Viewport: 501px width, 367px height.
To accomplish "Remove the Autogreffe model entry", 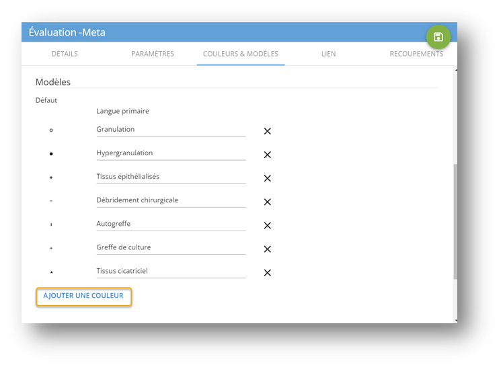I will pos(267,225).
